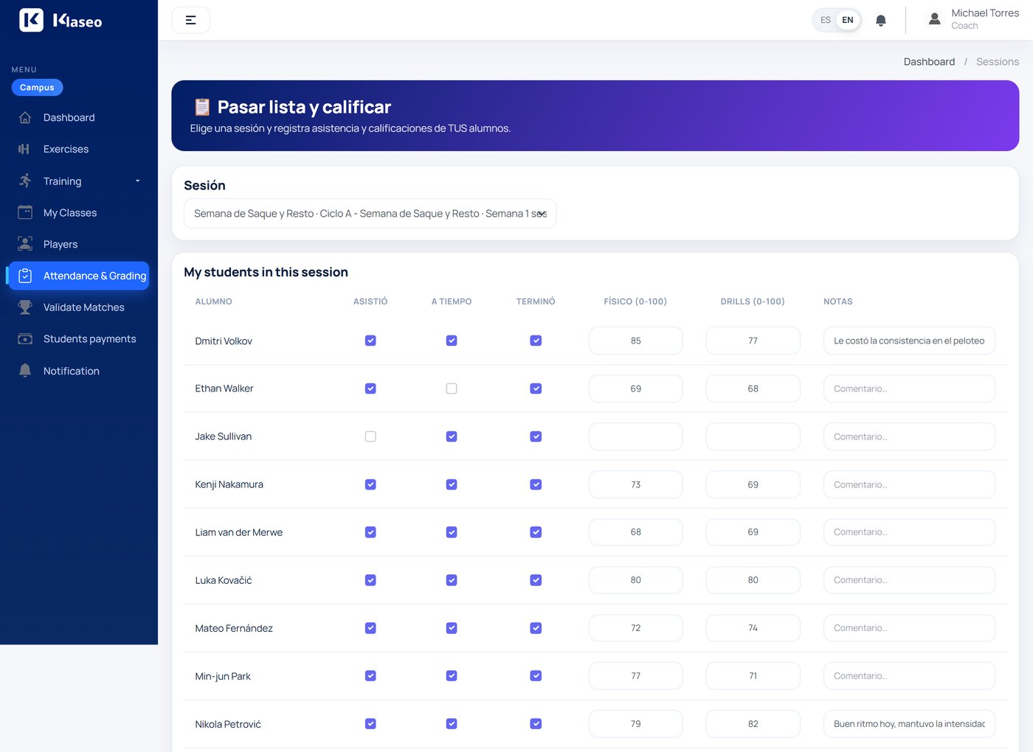Click the ALUMNO column header
Viewport: 1033px width, 752px height.
213,302
